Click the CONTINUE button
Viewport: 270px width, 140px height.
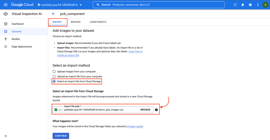(x=61, y=136)
